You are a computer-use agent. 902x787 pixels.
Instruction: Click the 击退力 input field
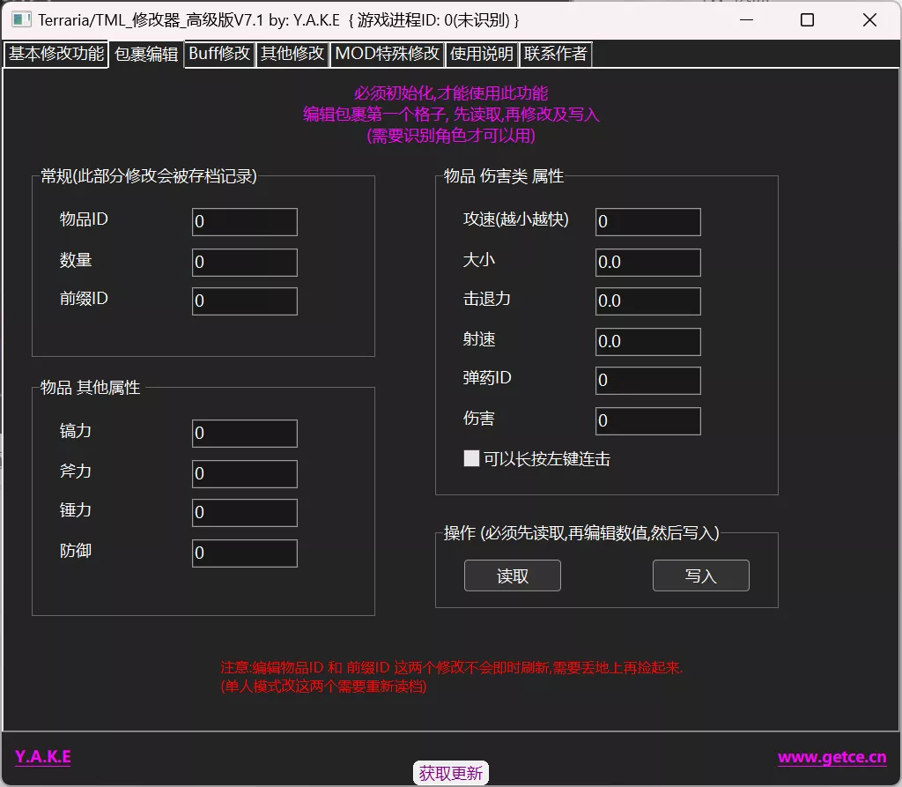pyautogui.click(x=647, y=301)
